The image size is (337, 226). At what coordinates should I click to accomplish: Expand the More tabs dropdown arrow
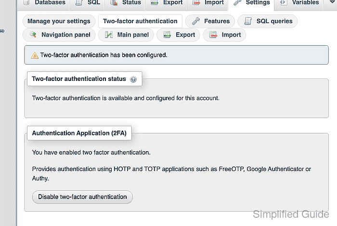pos(332,2)
